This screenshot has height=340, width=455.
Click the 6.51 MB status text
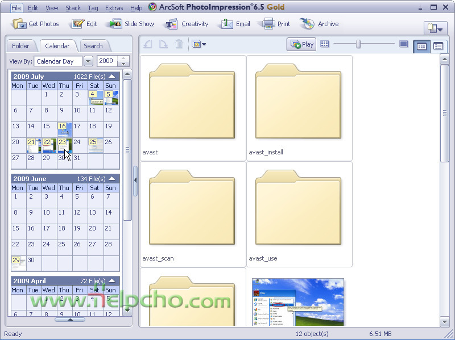[x=380, y=334]
